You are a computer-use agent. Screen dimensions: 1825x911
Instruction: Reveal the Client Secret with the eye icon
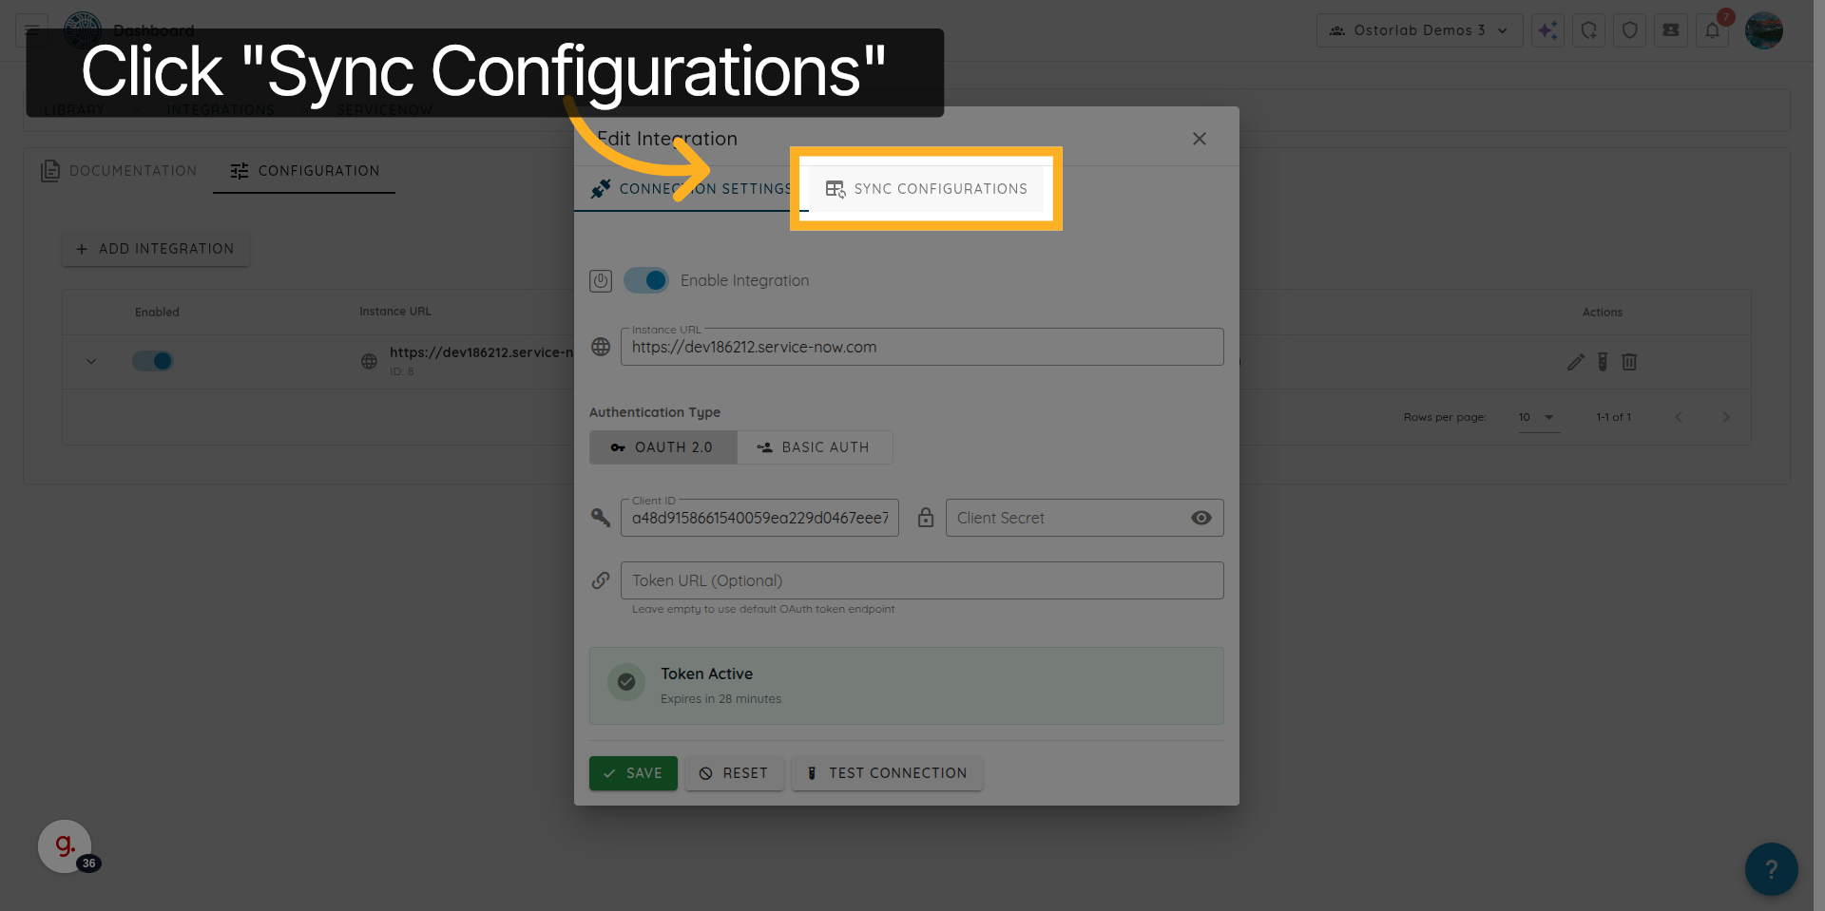[x=1201, y=518]
